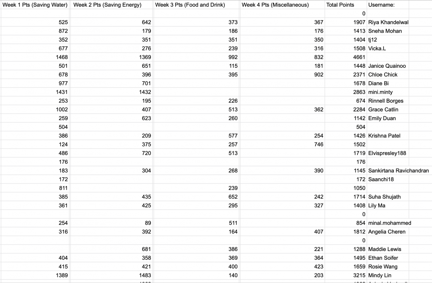
Task: Select the Sankirtana Ravichandran cell
Action: click(x=398, y=171)
